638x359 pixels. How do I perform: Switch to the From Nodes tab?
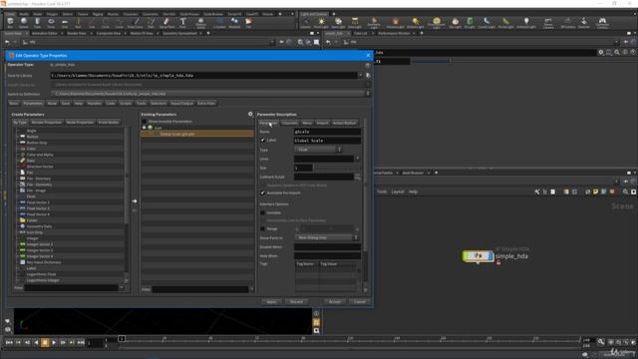[x=109, y=122]
